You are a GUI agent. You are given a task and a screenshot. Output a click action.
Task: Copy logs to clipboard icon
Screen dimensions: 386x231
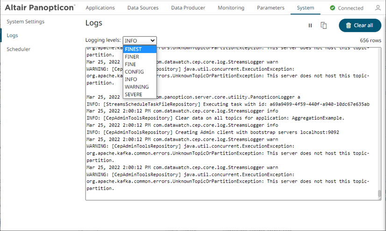pos(323,26)
